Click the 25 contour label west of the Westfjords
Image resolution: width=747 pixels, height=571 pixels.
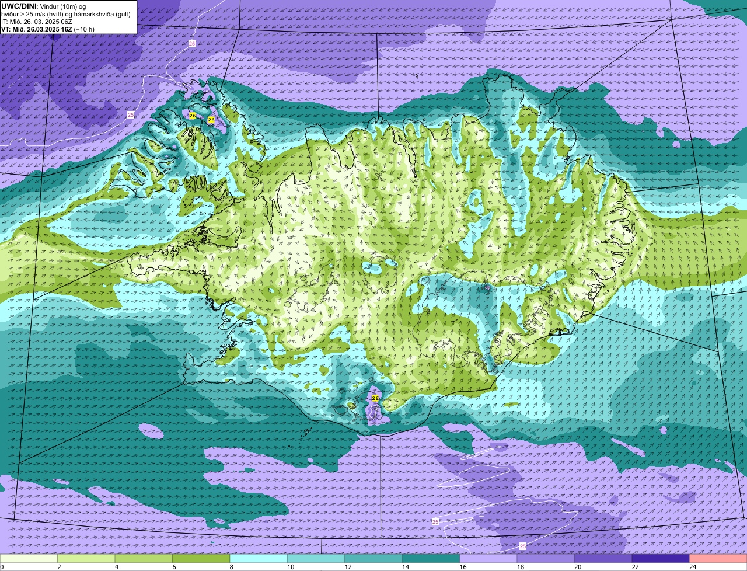tap(131, 115)
